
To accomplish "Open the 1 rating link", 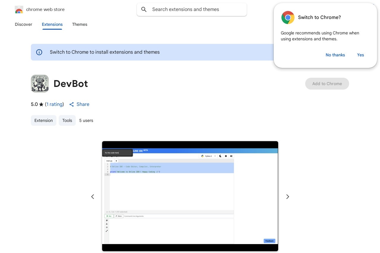I will (54, 104).
